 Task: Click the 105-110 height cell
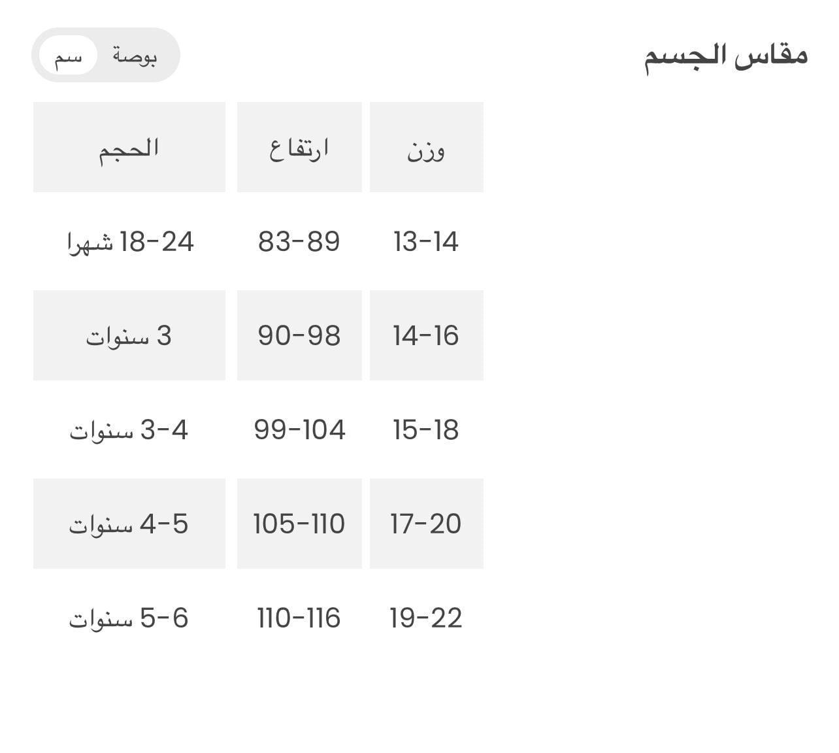(x=299, y=524)
